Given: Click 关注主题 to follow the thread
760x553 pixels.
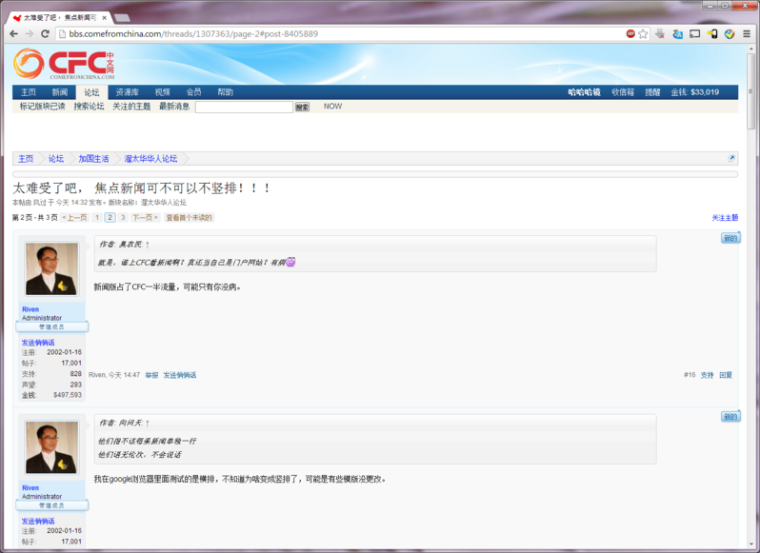Looking at the screenshot, I should (725, 218).
